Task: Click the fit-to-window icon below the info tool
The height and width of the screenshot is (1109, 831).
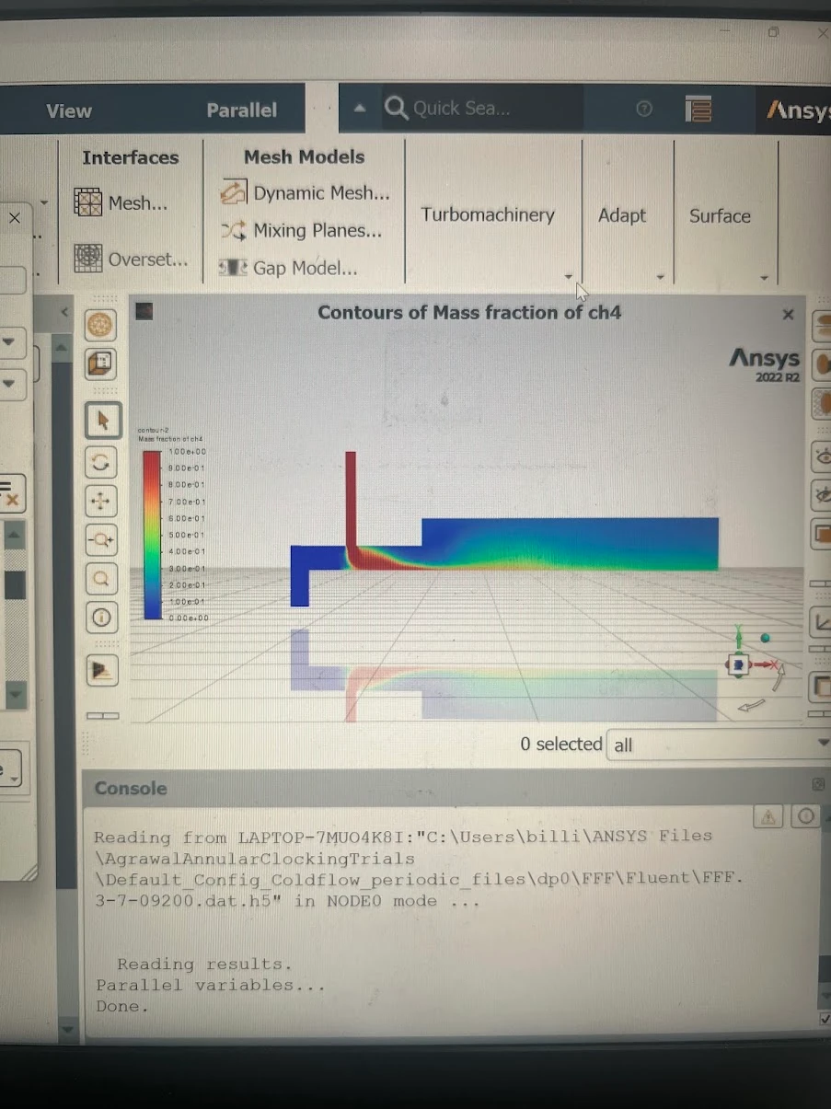Action: click(x=102, y=670)
